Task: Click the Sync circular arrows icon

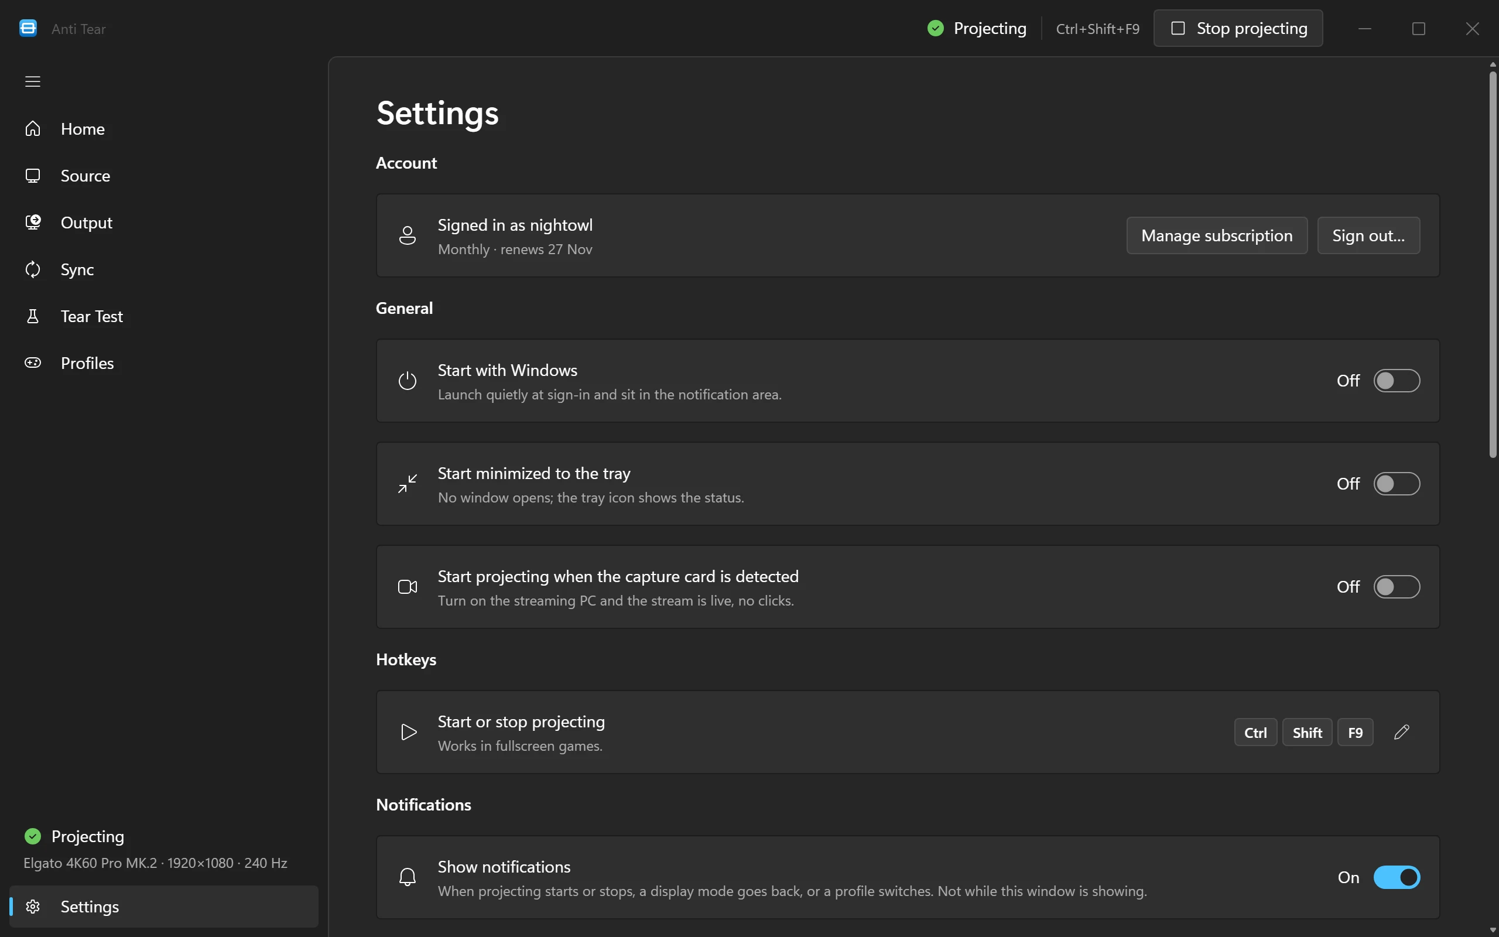Action: [x=33, y=269]
